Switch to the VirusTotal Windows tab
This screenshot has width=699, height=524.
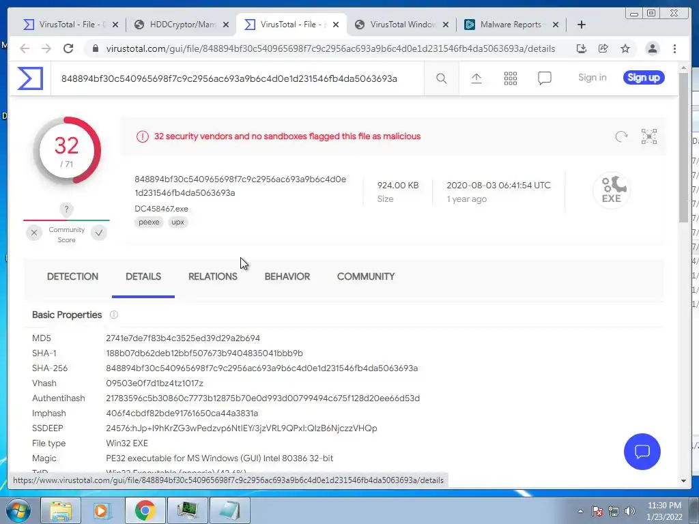[403, 25]
